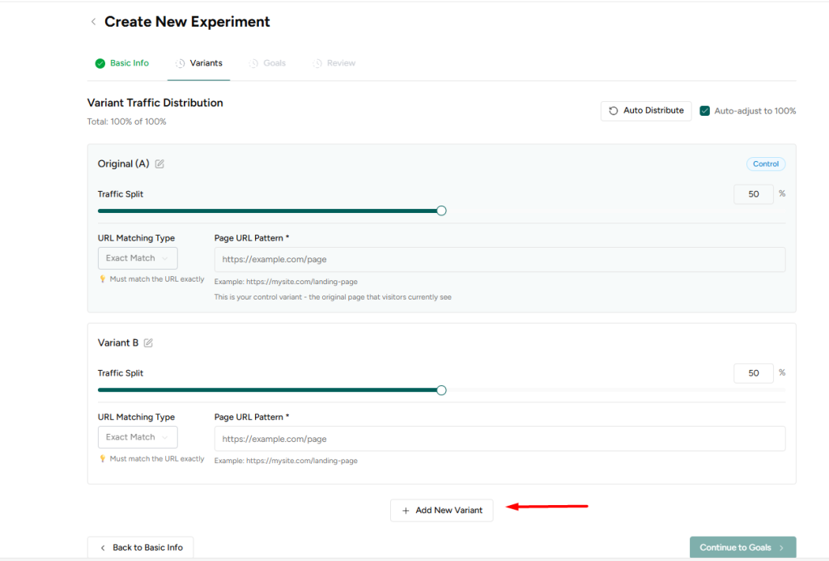
Task: Click the Variant B Page URL Pattern field
Action: (499, 439)
